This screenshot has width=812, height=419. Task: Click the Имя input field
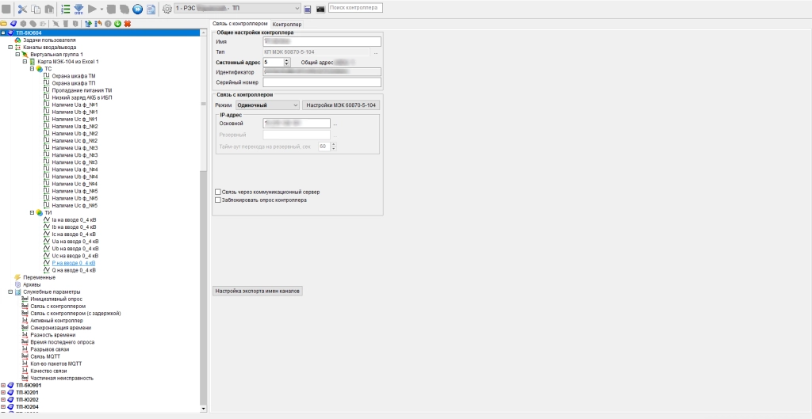tap(322, 41)
